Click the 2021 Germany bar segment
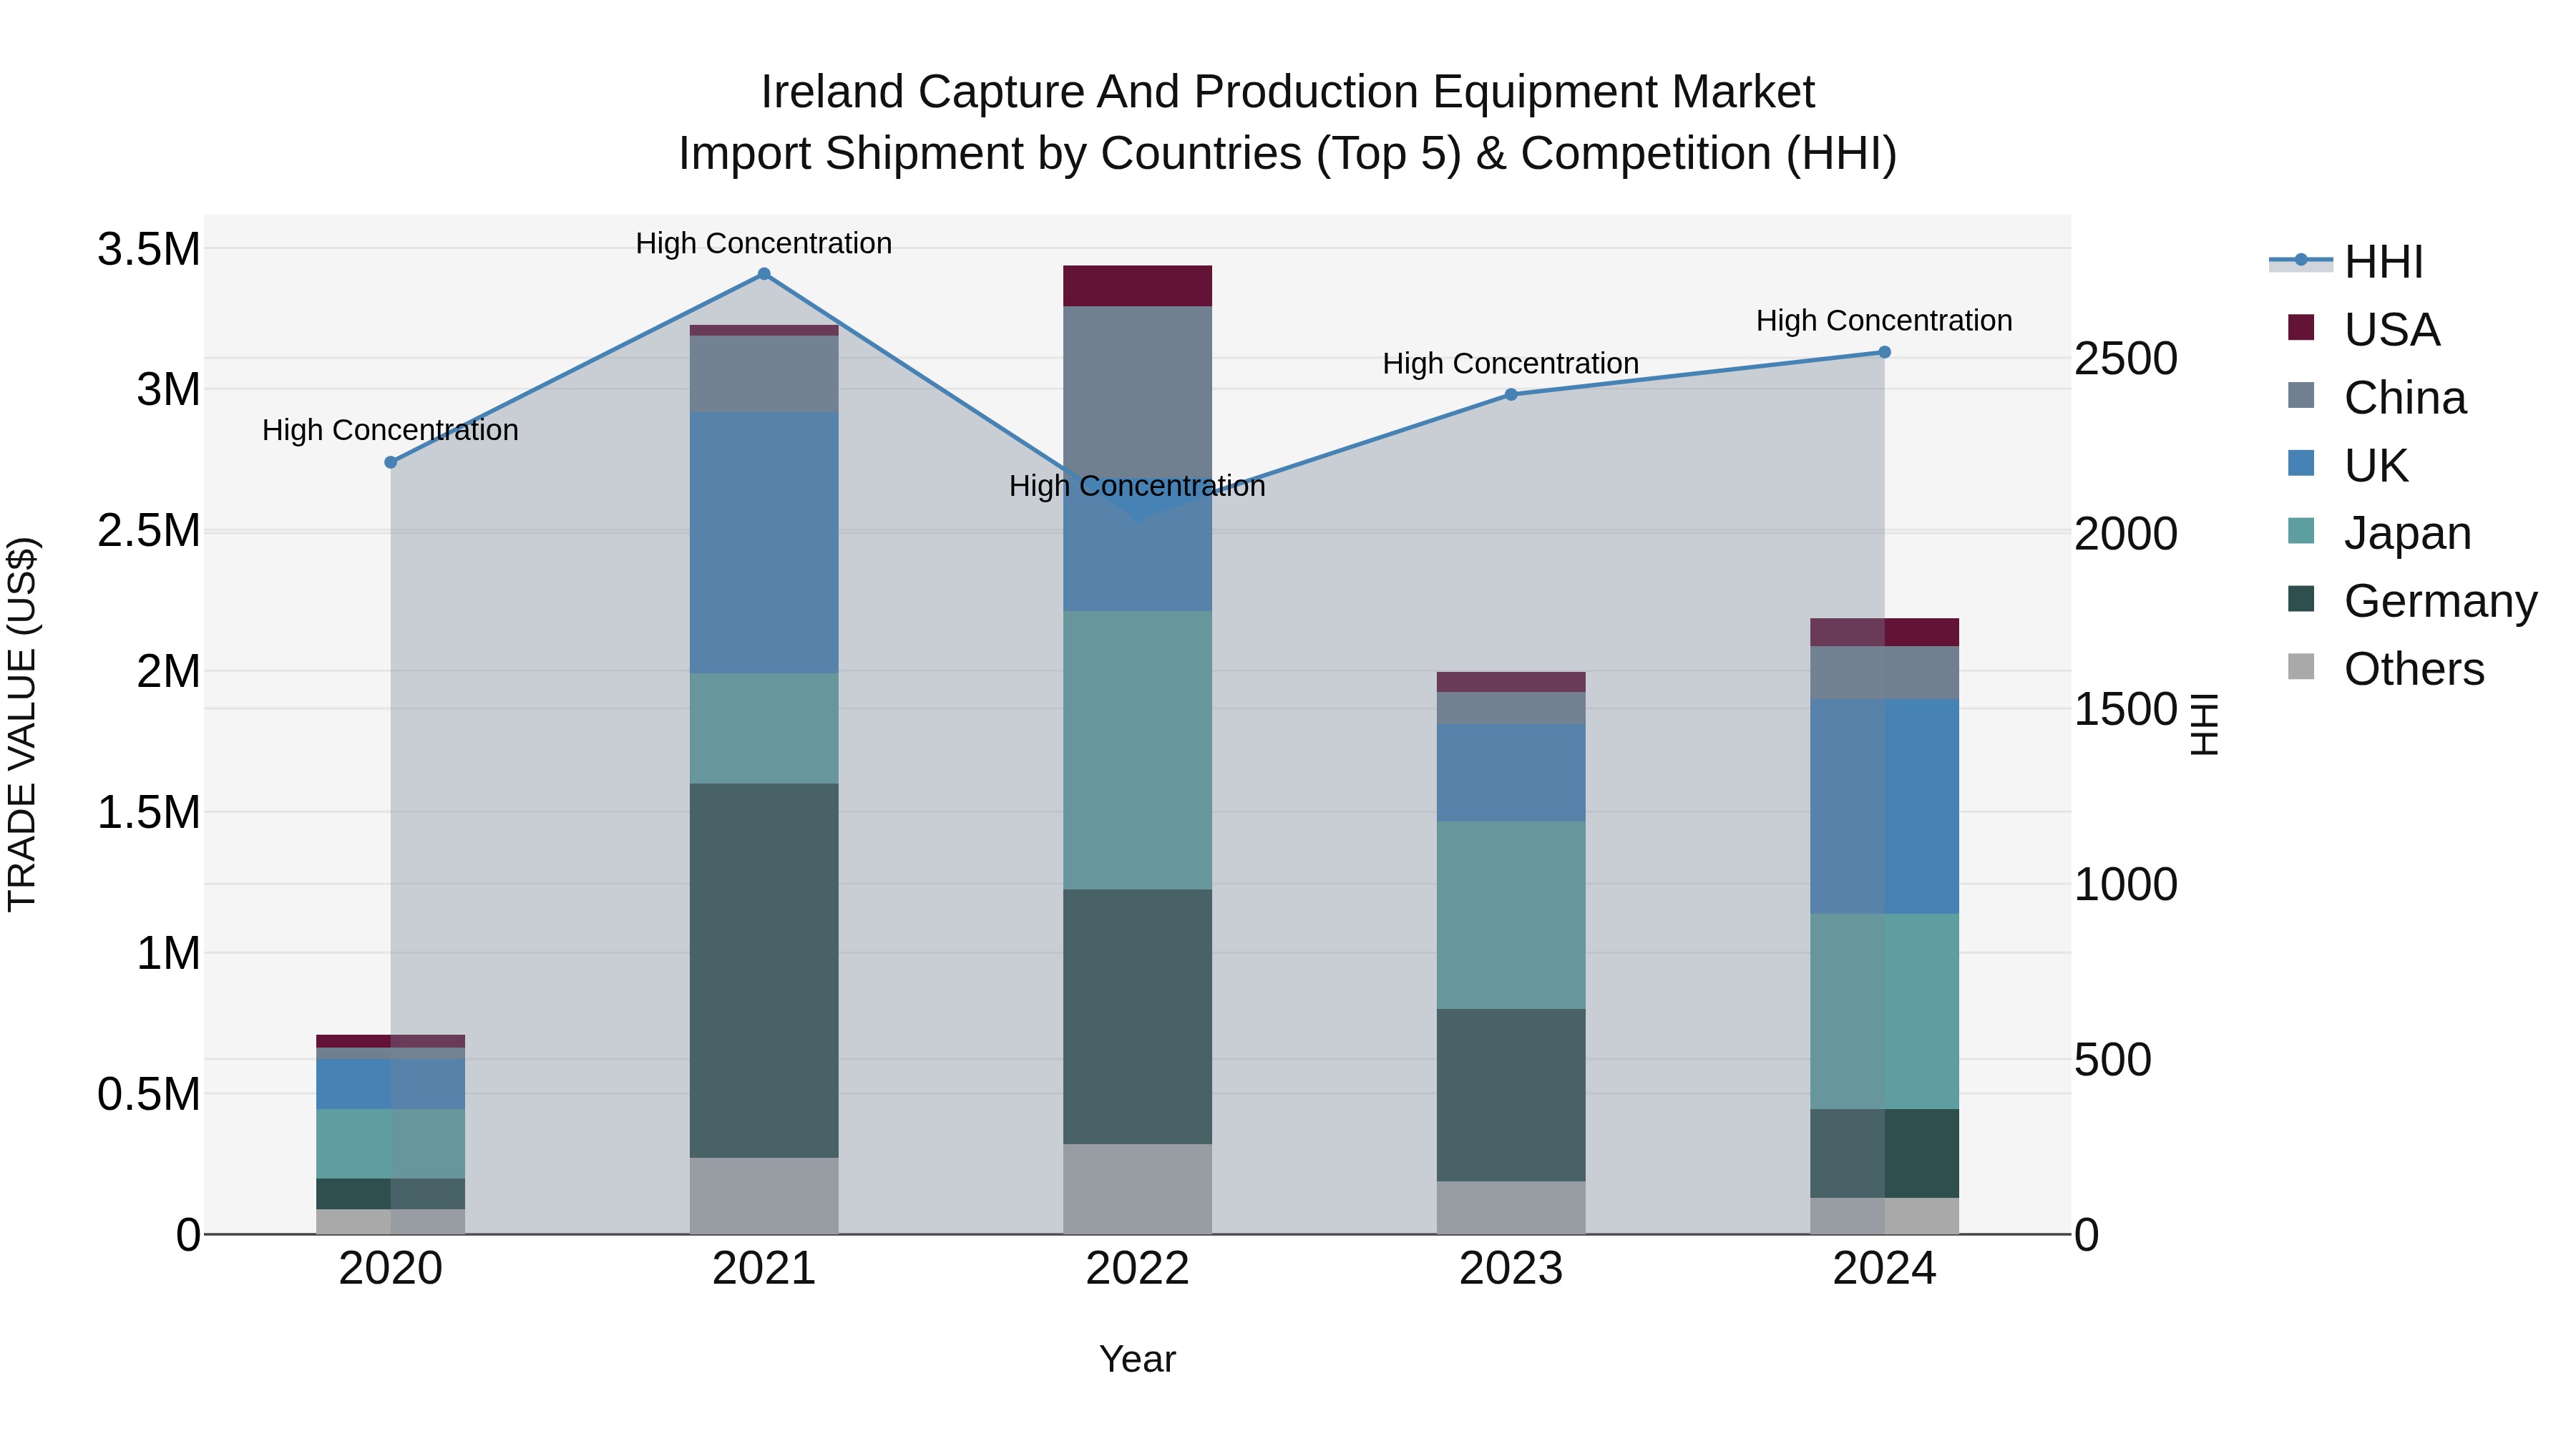Screen dimensions: 2576x1449 point(764,970)
